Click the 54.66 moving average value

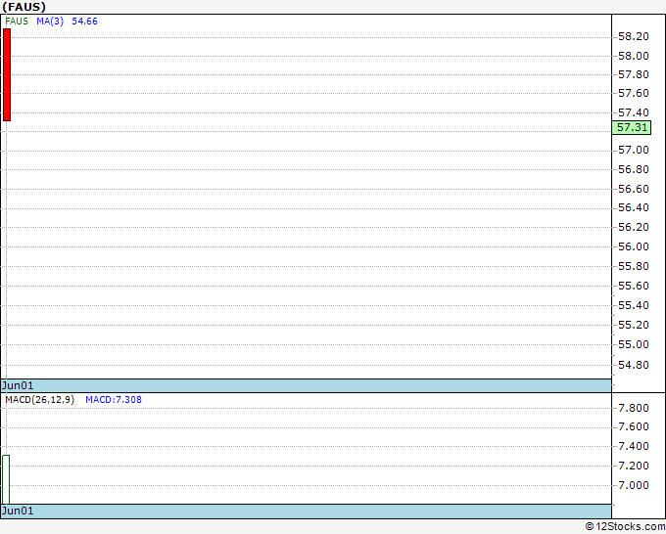click(x=84, y=21)
